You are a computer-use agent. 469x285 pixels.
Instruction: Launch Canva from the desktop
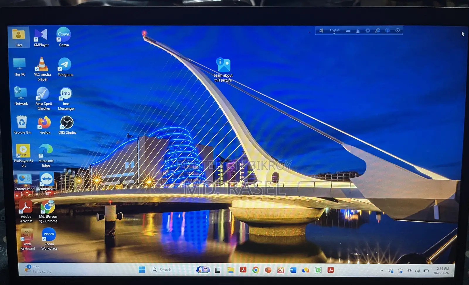coord(64,37)
